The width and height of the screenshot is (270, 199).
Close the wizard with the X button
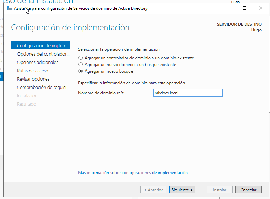click(x=261, y=8)
